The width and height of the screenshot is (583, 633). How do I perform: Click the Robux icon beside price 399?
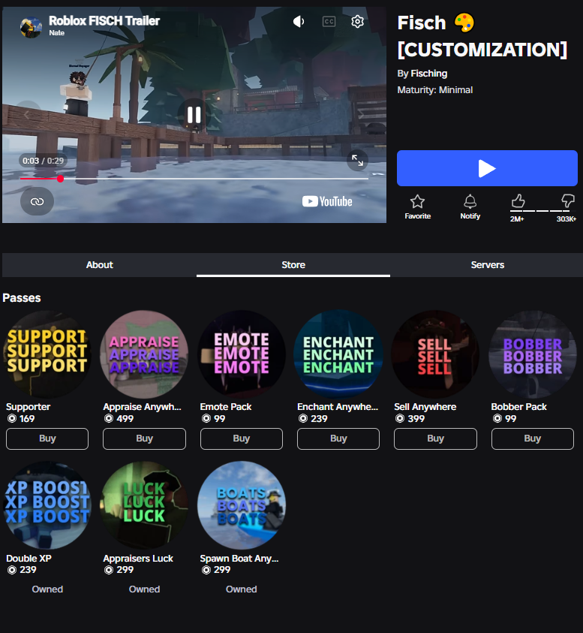click(400, 419)
